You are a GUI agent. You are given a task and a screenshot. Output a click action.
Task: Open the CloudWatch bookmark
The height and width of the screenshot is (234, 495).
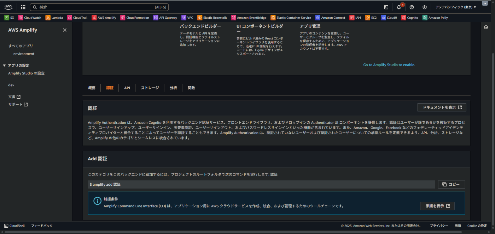click(30, 18)
